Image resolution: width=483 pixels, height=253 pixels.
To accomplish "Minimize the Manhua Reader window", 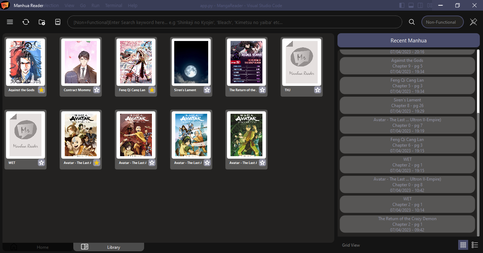I will pyautogui.click(x=441, y=5).
